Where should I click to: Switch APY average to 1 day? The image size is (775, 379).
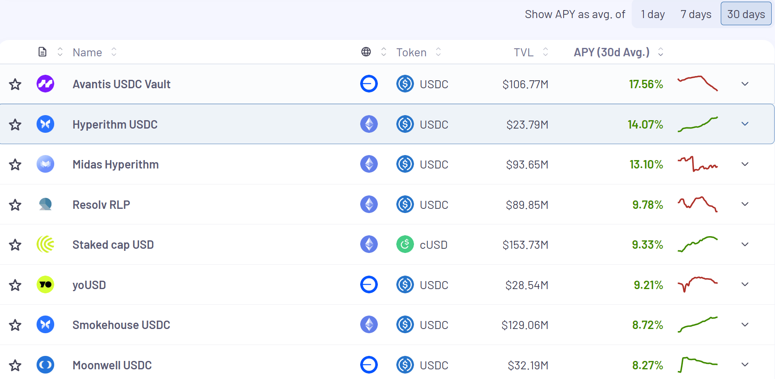click(x=652, y=14)
